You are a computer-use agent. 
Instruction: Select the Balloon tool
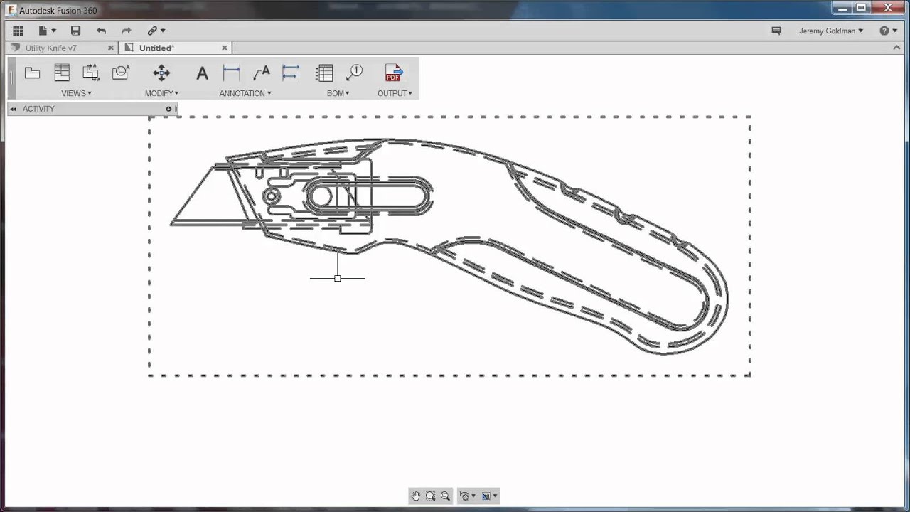pos(355,73)
